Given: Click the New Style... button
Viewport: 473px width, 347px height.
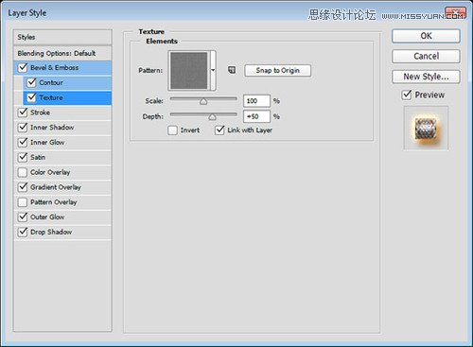Looking at the screenshot, I should 426,77.
